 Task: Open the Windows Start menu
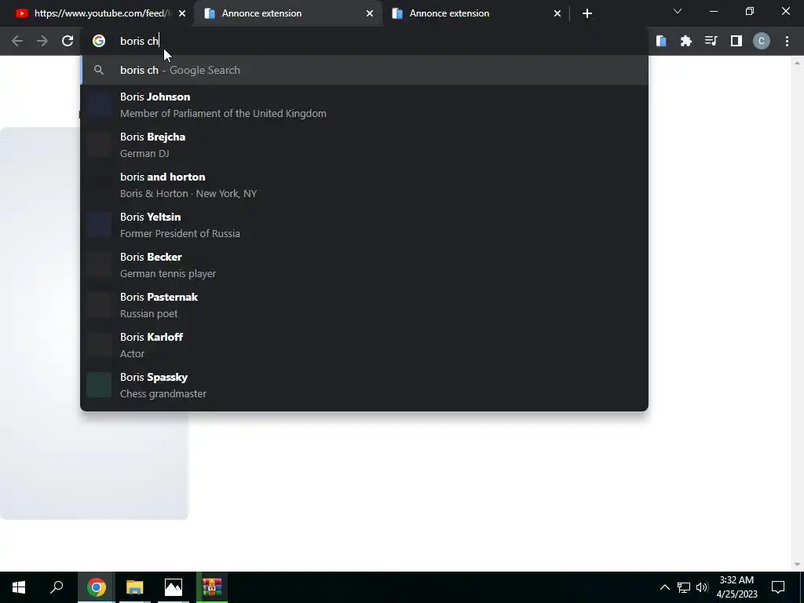(19, 587)
